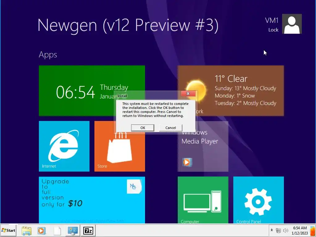Screen dimensions: 316x237
Task: Click the Apps section heading
Action: (x=48, y=55)
